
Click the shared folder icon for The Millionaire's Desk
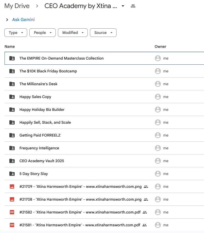pos(12,84)
